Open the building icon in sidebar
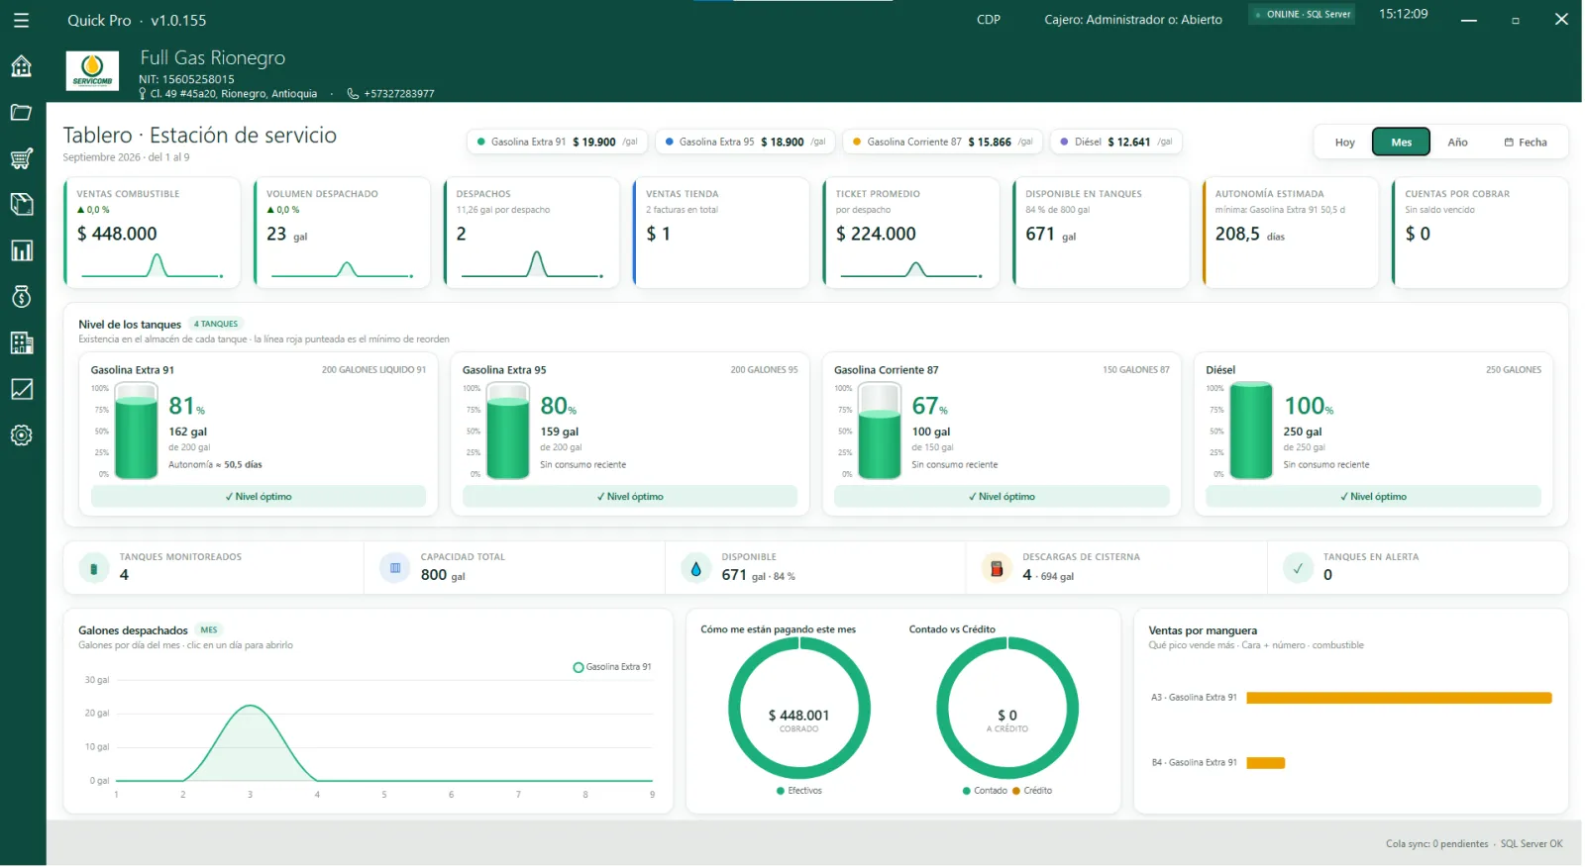The height and width of the screenshot is (867, 1585). point(21,343)
